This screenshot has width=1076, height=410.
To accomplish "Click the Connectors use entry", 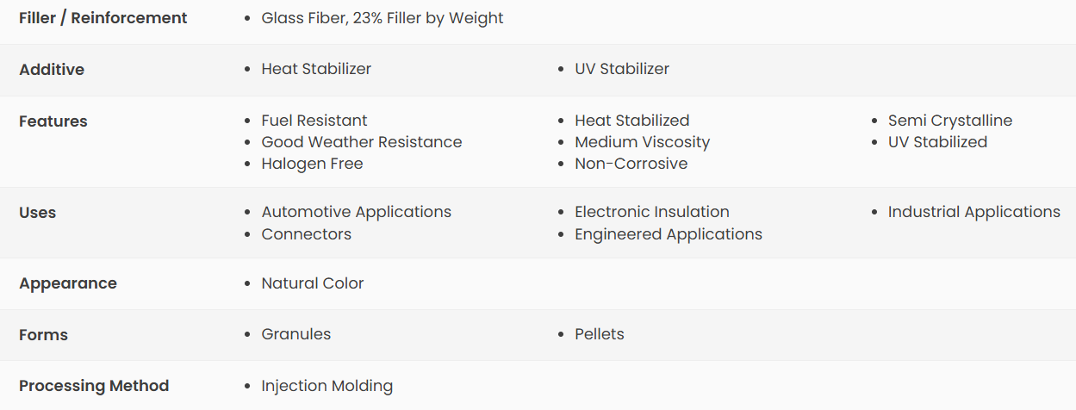I will 307,234.
